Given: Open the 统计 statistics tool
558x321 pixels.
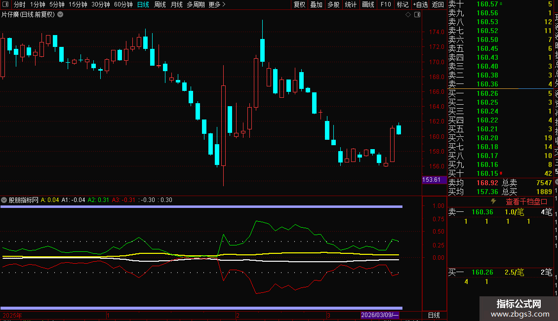Looking at the screenshot, I should (x=351, y=4).
